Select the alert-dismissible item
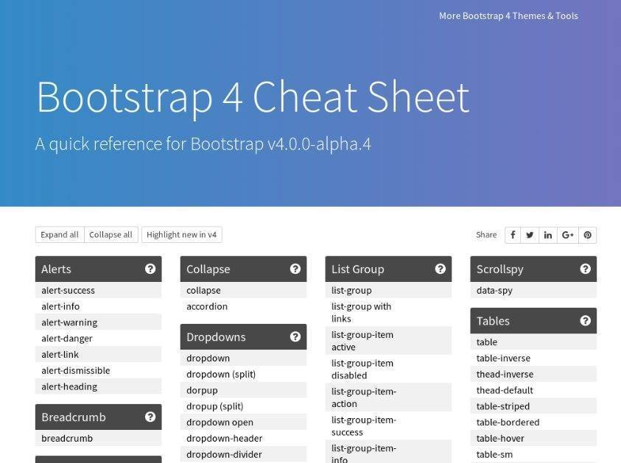The width and height of the screenshot is (621, 463). [x=98, y=370]
